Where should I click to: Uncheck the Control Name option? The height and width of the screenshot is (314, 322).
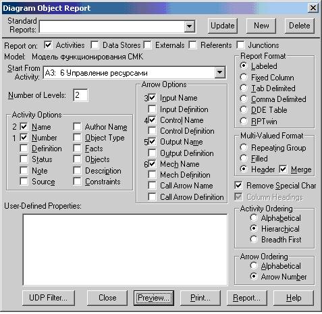[x=152, y=120]
